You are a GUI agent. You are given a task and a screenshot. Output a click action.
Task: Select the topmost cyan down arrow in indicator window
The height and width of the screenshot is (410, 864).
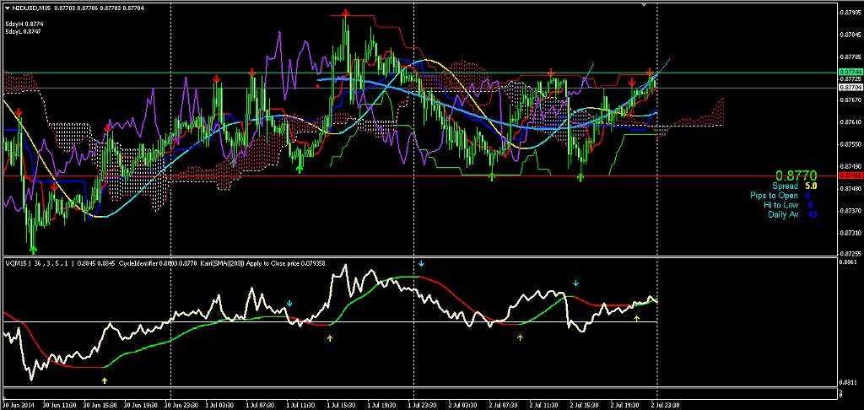pyautogui.click(x=422, y=264)
